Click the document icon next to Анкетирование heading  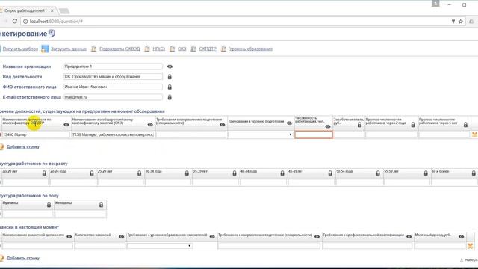tap(52, 34)
